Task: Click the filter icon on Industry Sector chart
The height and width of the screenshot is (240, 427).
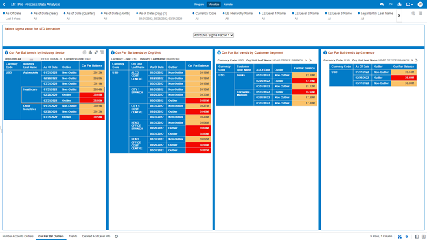Action: pos(6,53)
